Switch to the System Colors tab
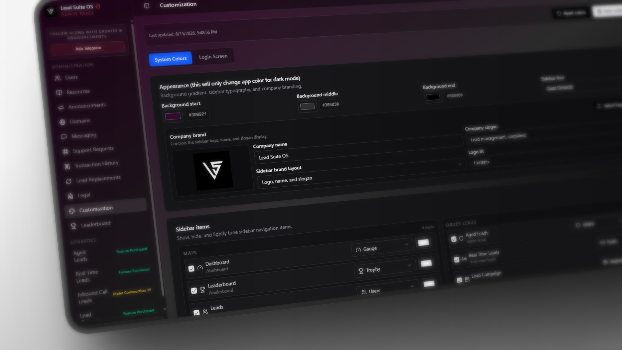The image size is (622, 350). pos(170,59)
